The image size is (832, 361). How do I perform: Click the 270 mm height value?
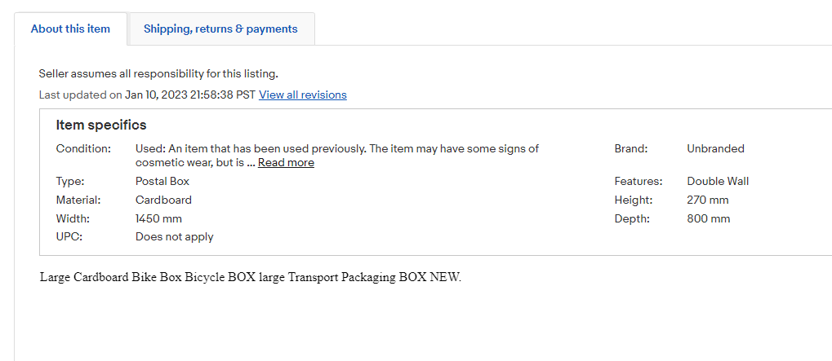point(708,200)
